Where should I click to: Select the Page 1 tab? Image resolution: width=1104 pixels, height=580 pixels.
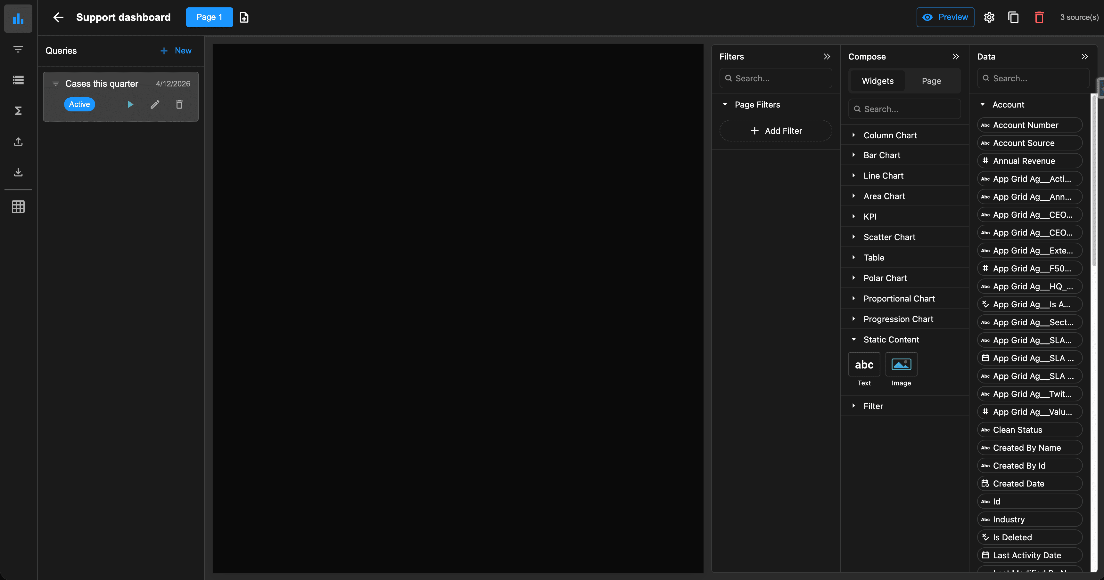click(209, 17)
